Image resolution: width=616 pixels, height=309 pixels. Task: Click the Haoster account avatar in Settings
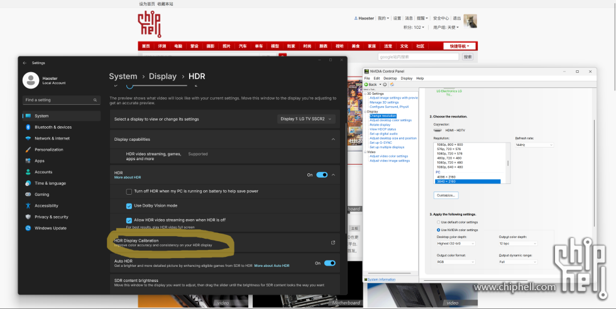(31, 80)
